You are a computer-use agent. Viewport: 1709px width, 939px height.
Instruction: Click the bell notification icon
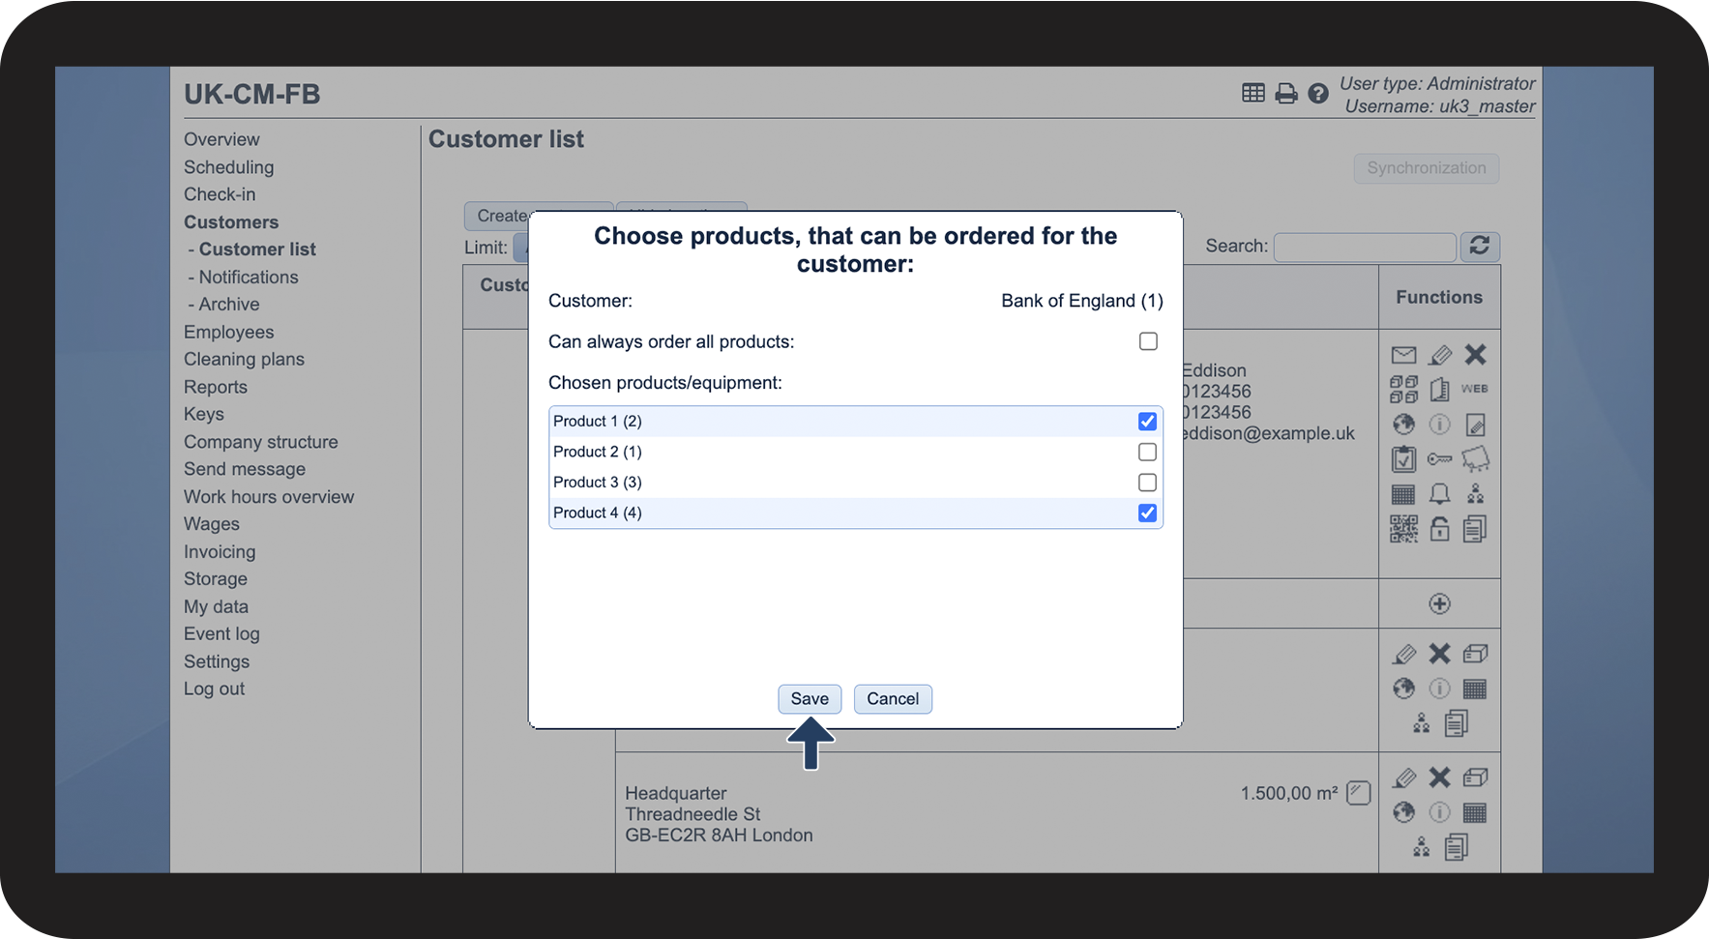[x=1439, y=494]
